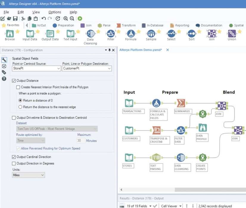Image resolution: width=246 pixels, height=208 pixels.
Task: Toggle Allow Reversed Routing checkbox
Action: (x=18, y=148)
